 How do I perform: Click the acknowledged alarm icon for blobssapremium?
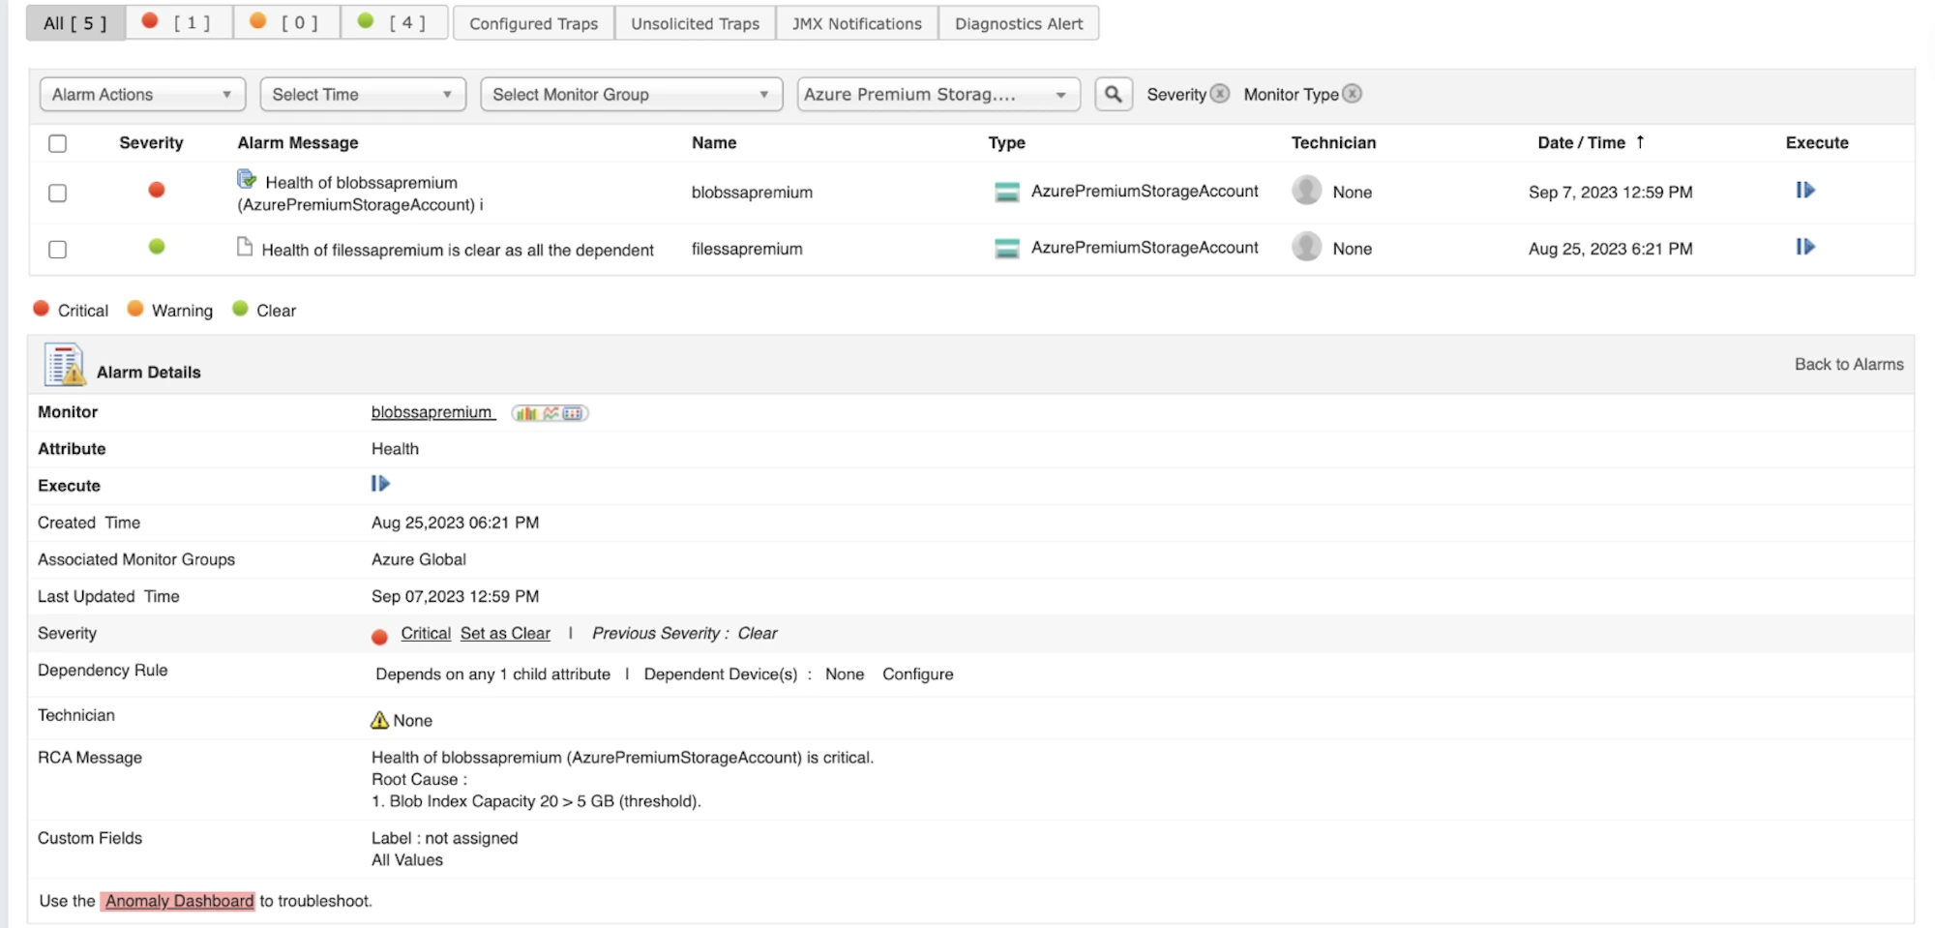coord(247,179)
